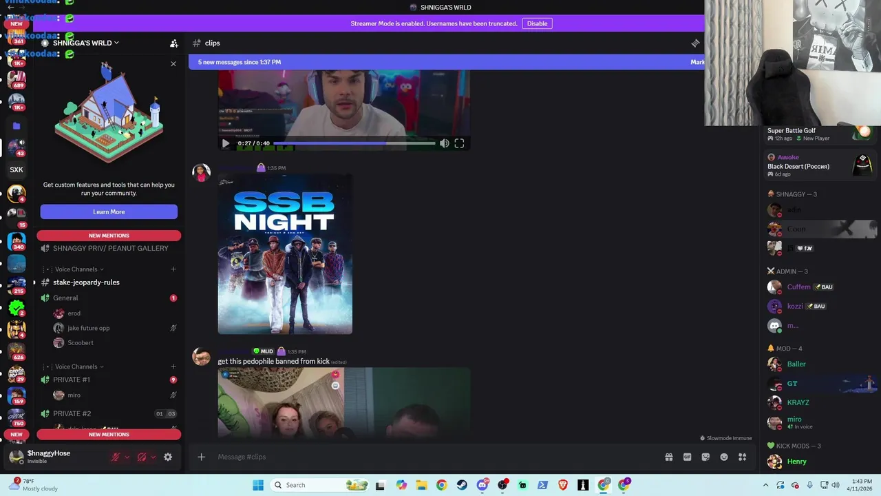Screen dimensions: 881x496
Task: Collapse the second Voice Channels category
Action: pyautogui.click(x=79, y=366)
